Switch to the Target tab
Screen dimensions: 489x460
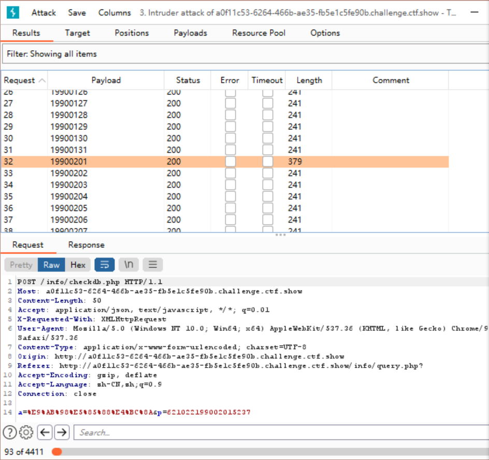pyautogui.click(x=77, y=33)
